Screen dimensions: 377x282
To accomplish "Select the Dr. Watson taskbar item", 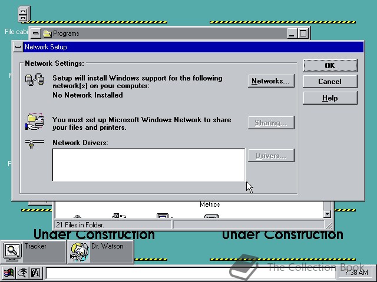I will point(101,252).
